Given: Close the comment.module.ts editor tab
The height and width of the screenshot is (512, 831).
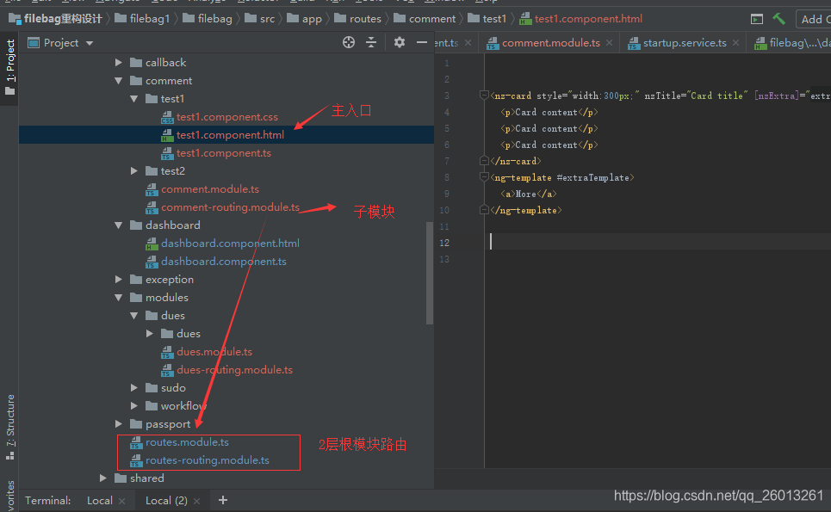Looking at the screenshot, I should 610,43.
